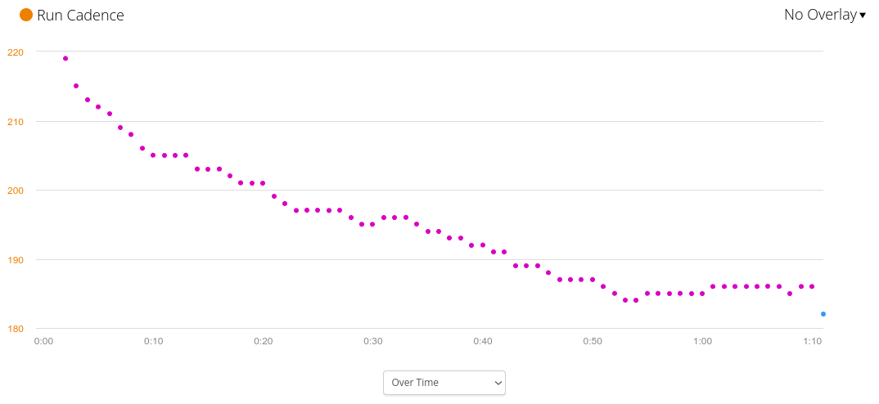
Task: Select the first data point near 219 cadence
Action: pos(65,59)
